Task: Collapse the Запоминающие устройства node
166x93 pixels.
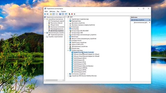Action: [45, 33]
